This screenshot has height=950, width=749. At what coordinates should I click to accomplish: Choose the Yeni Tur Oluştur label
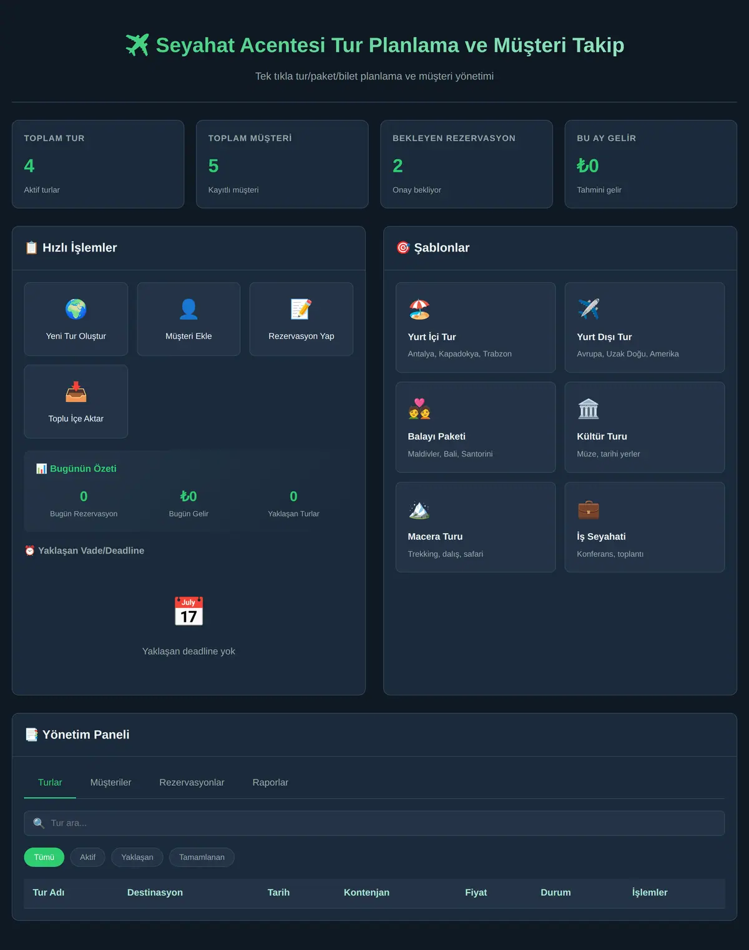[76, 336]
